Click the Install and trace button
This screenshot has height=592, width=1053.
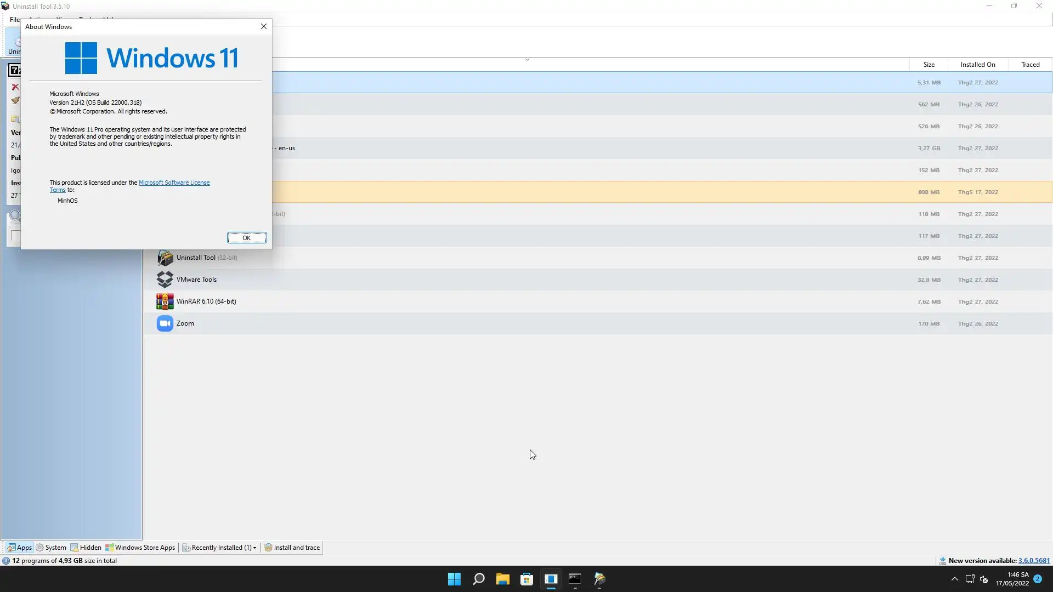pyautogui.click(x=292, y=548)
